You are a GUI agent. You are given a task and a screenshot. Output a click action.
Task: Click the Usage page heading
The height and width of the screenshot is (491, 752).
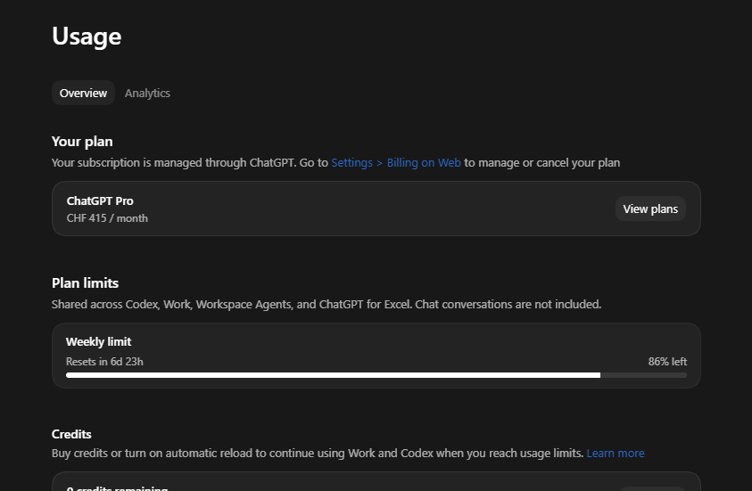pyautogui.click(x=87, y=37)
